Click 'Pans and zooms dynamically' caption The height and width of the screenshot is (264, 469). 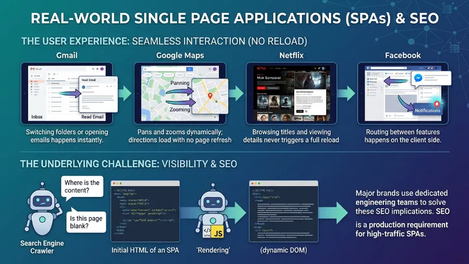[x=180, y=136]
